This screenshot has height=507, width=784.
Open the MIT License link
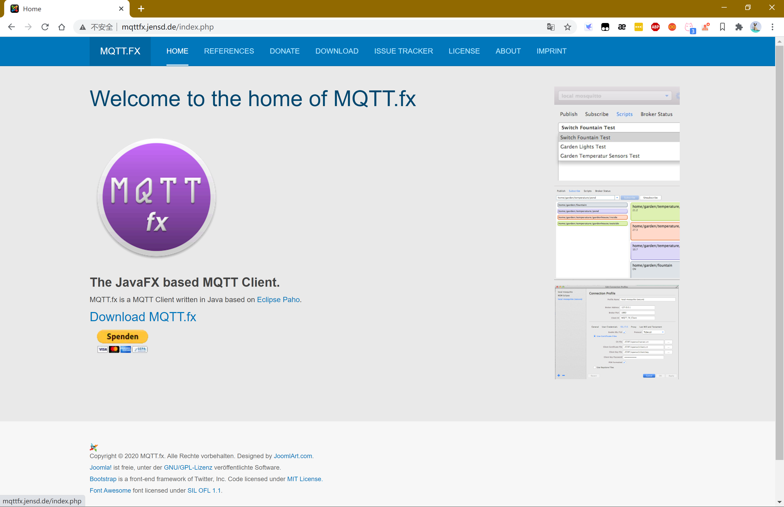coord(304,479)
